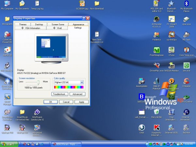196x147 pixels.
Task: Click the Bluetooth icon in system tray
Action: click(168, 144)
